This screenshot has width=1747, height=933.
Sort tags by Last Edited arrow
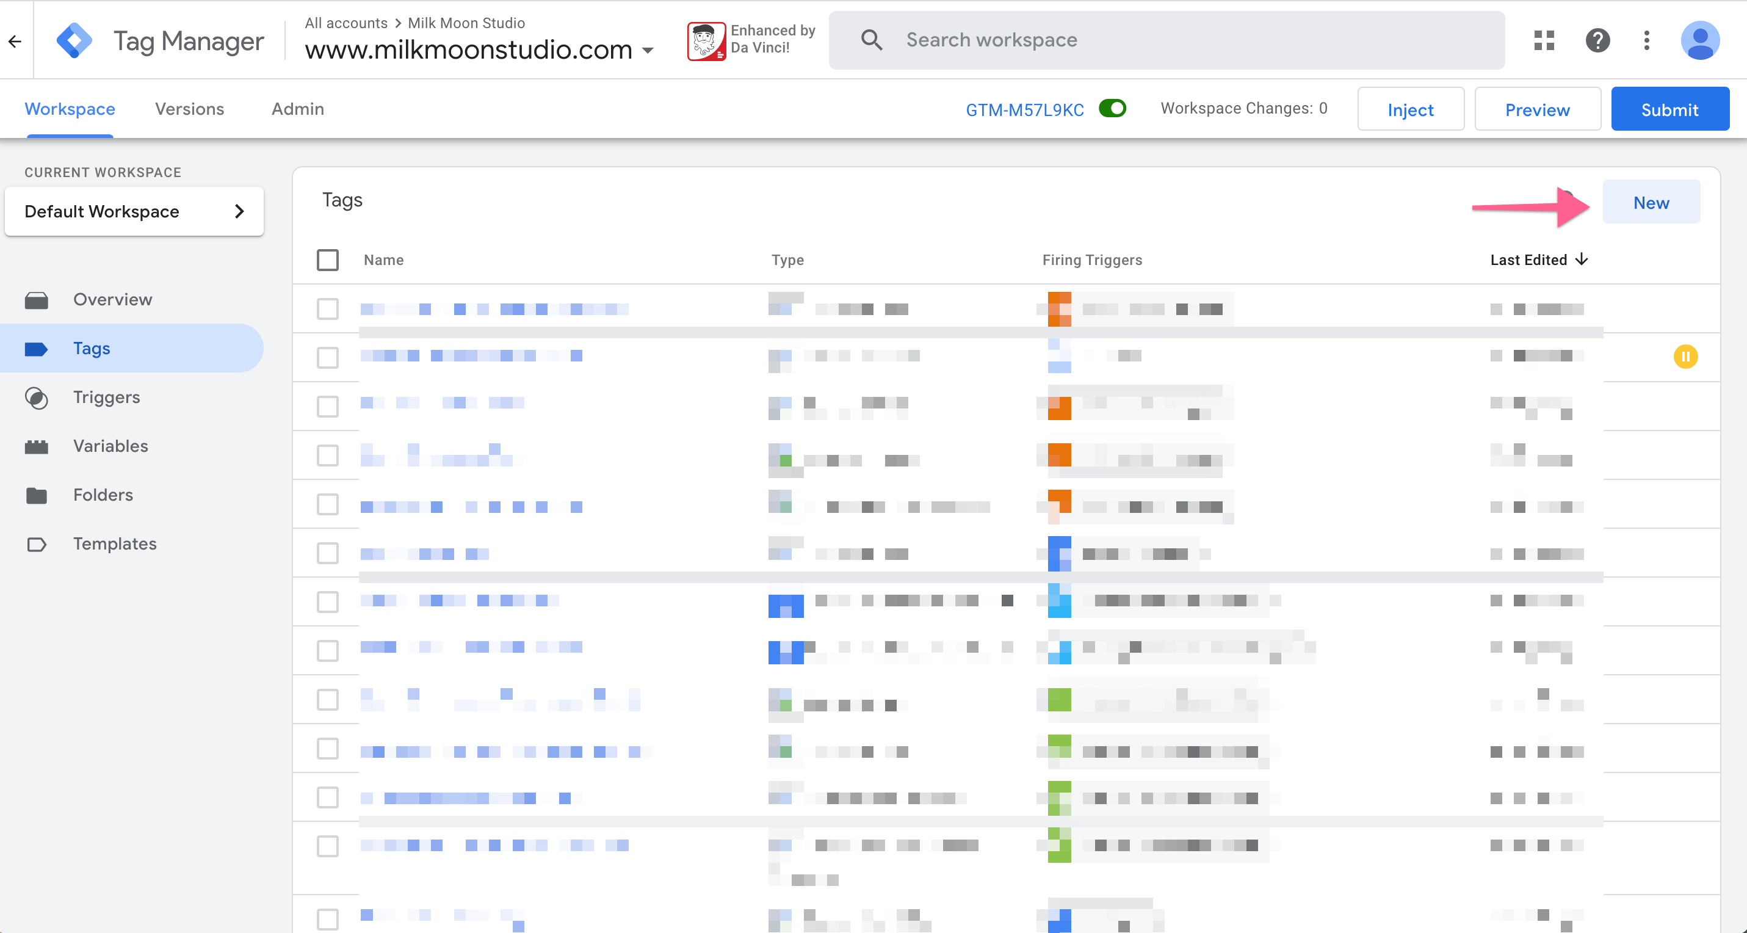tap(1583, 260)
